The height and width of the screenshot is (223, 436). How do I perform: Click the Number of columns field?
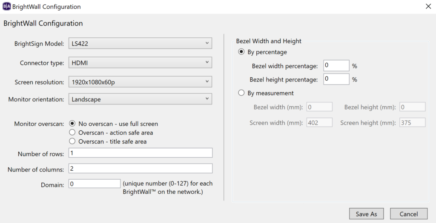click(141, 168)
